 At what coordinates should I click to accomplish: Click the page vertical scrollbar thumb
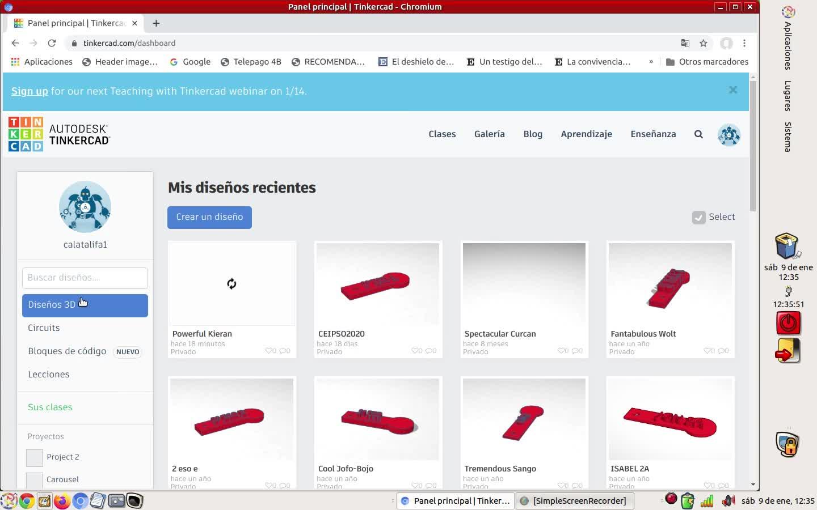click(753, 146)
